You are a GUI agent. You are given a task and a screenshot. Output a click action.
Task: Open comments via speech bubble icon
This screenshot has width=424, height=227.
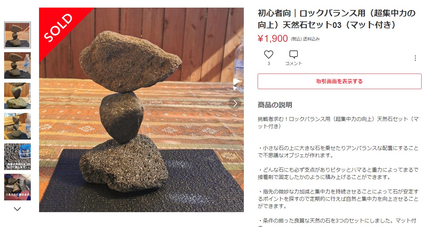[294, 55]
